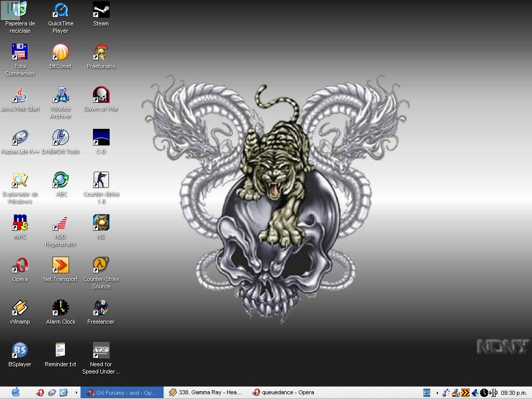Open the Apple-logo start button

tap(16, 393)
